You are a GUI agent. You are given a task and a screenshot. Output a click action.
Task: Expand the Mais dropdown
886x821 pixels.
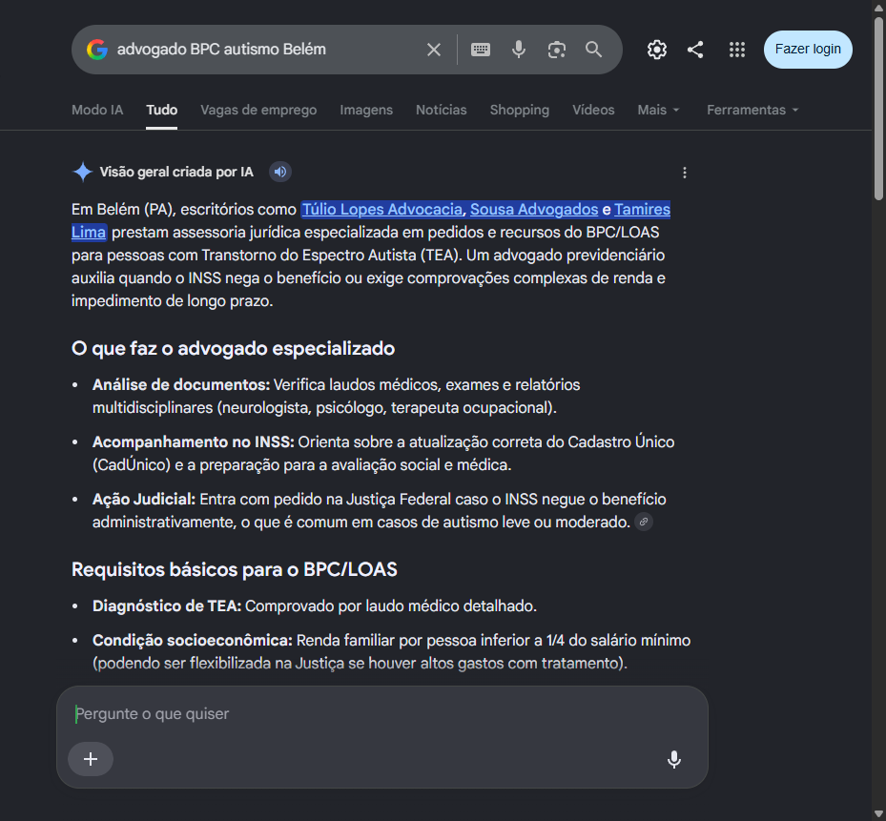point(658,110)
